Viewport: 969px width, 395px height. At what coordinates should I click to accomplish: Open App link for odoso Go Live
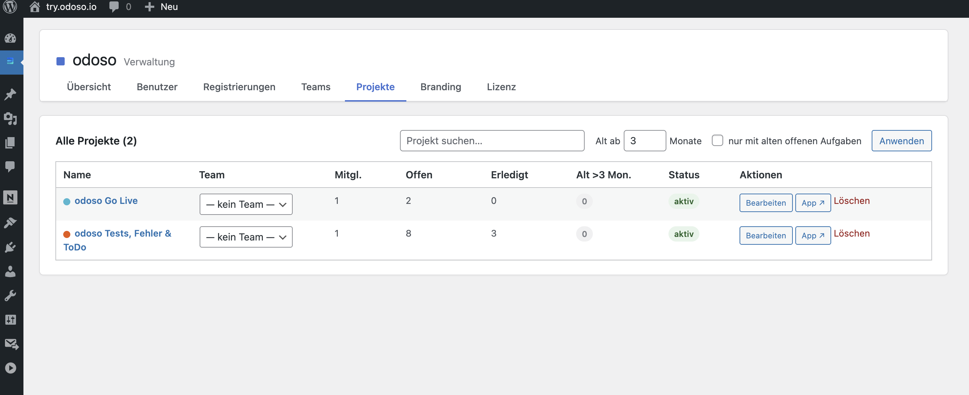[812, 203]
